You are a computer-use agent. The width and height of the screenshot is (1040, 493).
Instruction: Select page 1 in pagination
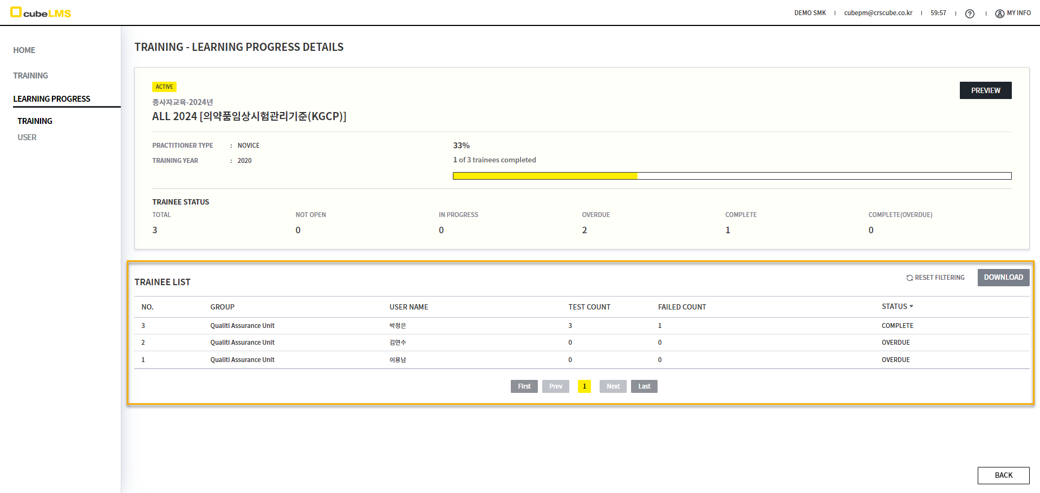584,386
